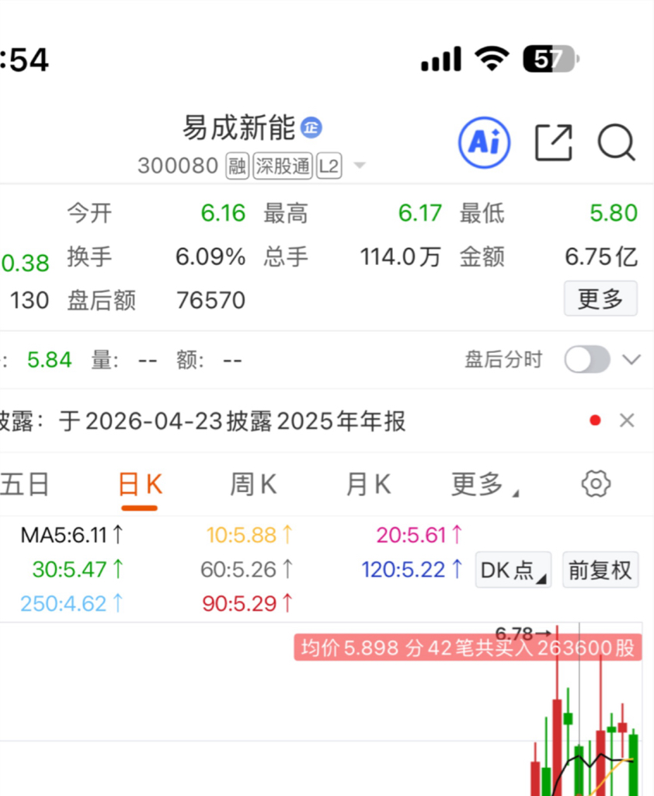Tap the 金额 value 6.75亿
Screen dimensions: 654x796
click(601, 257)
